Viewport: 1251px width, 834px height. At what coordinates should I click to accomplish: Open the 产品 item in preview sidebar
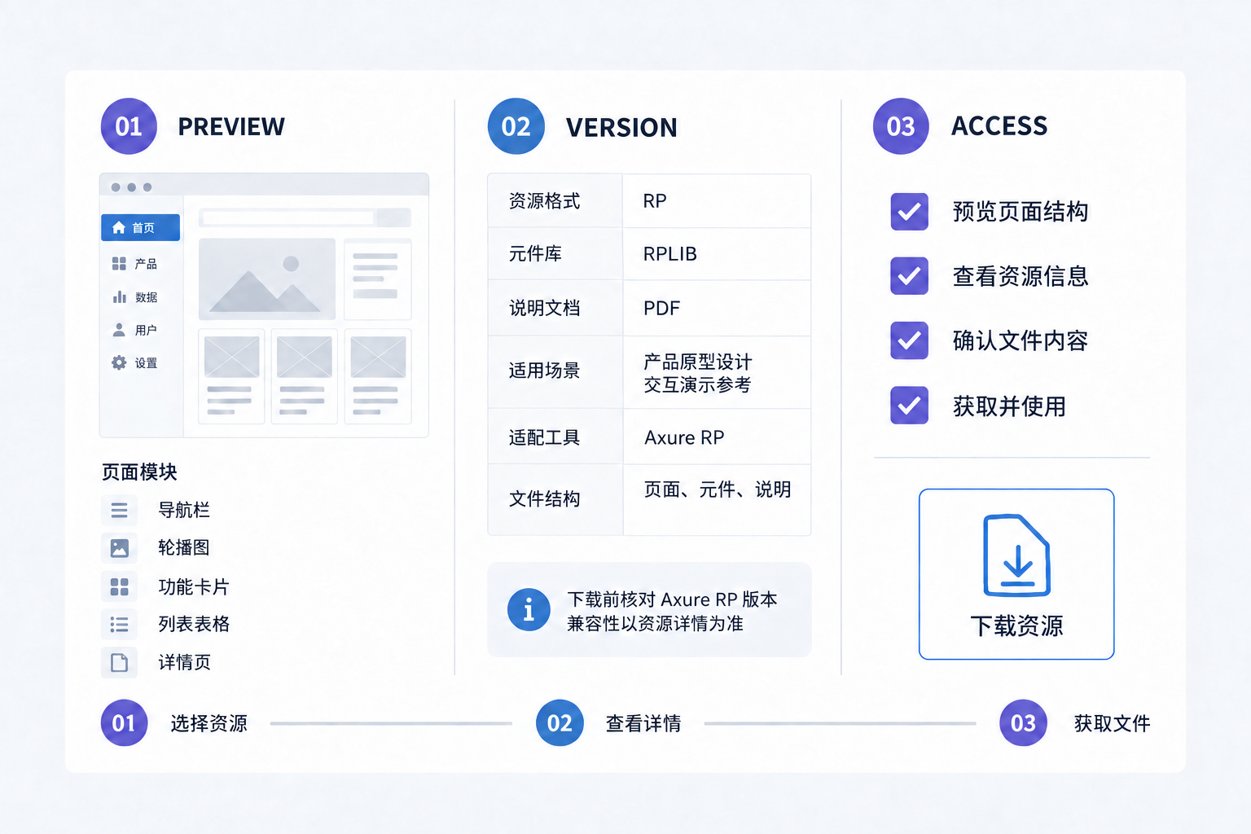(134, 264)
